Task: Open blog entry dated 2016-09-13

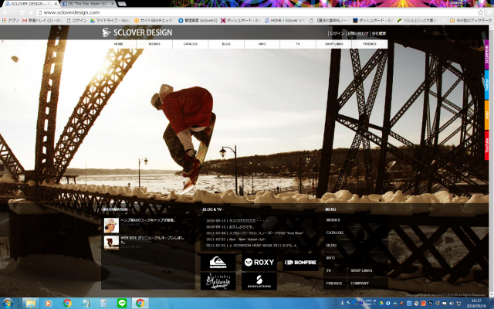Action: [230, 226]
